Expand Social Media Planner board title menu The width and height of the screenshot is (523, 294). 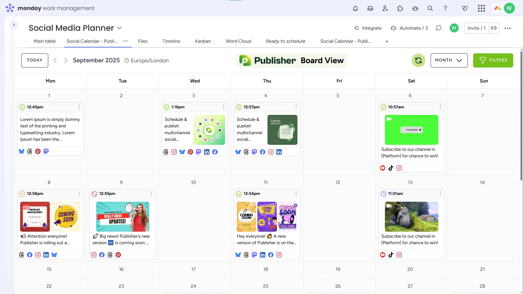coord(119,28)
